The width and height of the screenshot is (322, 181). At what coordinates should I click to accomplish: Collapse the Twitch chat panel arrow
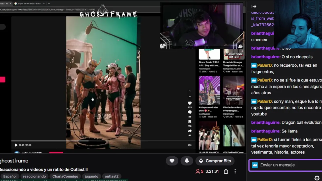[254, 7]
